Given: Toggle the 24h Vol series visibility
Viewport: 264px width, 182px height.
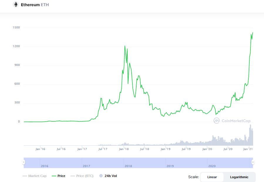Looking at the screenshot, I should tap(111, 176).
